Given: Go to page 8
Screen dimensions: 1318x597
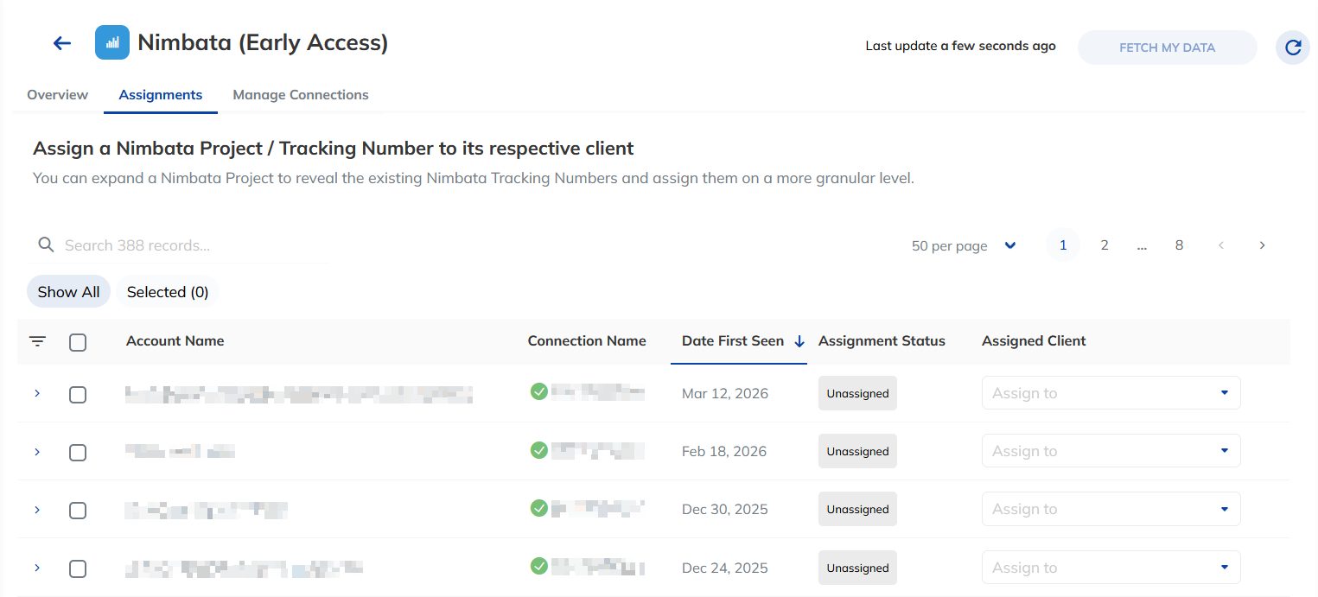Looking at the screenshot, I should pyautogui.click(x=1179, y=245).
